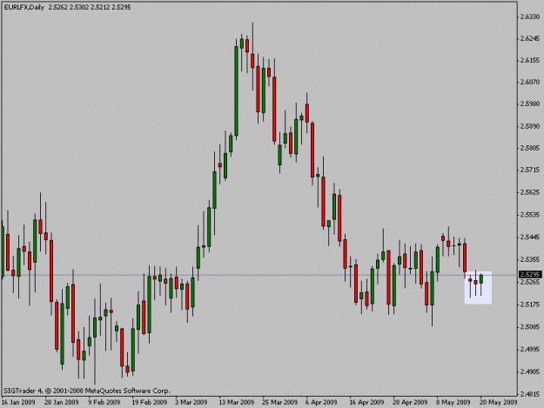Click the 19 Feb 2009 date label
This screenshot has width=544, height=408.
150,403
